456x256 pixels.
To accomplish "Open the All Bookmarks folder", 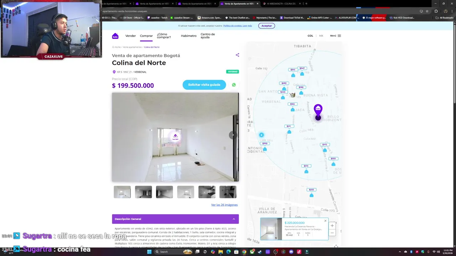I will 444,17.
